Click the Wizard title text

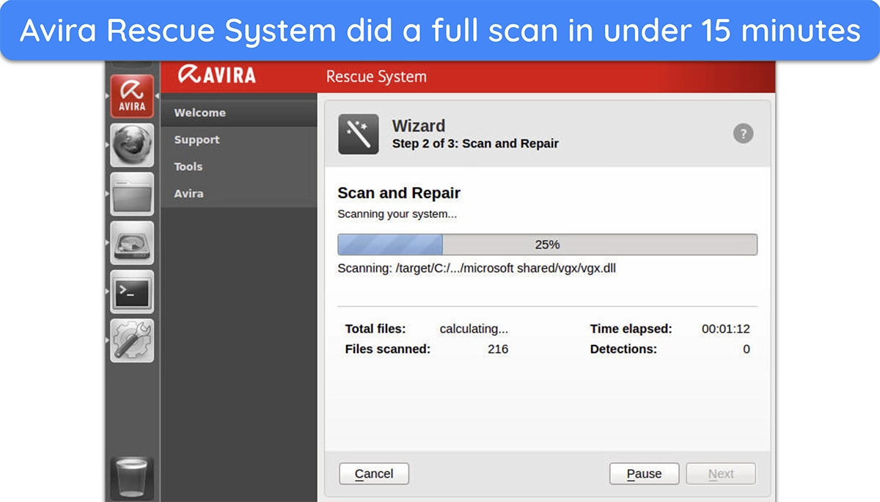click(x=419, y=125)
